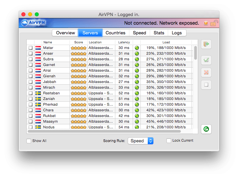Click the connect-to-server door icon
The height and width of the screenshot is (178, 238).
pyautogui.click(x=206, y=44)
